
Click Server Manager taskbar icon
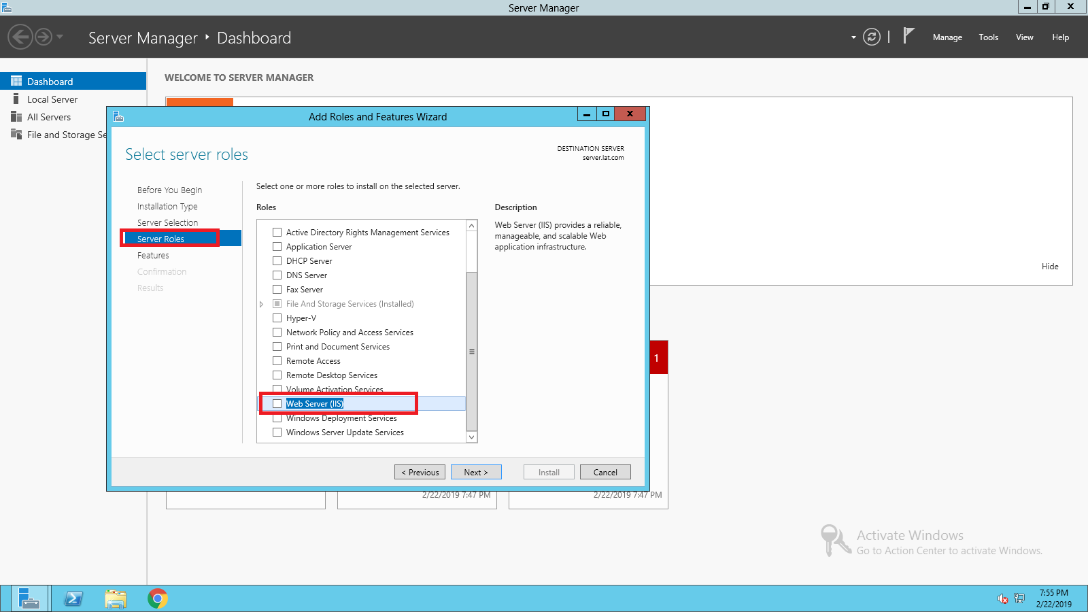coord(29,598)
